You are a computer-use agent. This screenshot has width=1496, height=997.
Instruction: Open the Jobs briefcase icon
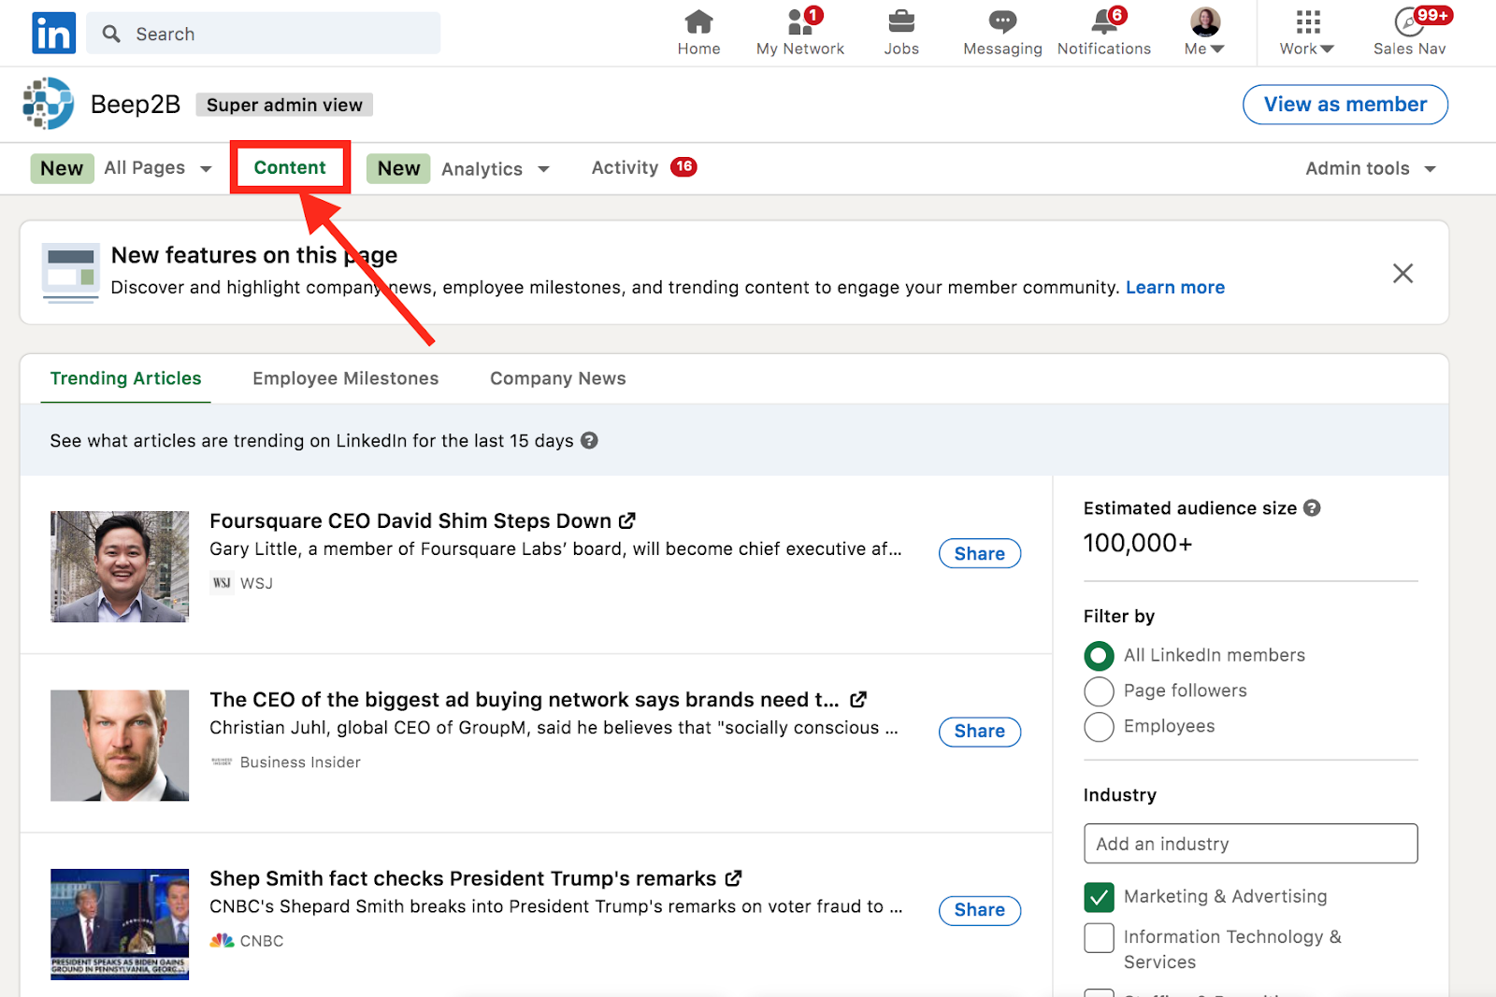point(901,21)
